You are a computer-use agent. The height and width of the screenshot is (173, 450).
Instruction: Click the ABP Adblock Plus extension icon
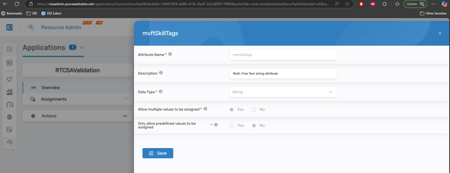[373, 4]
